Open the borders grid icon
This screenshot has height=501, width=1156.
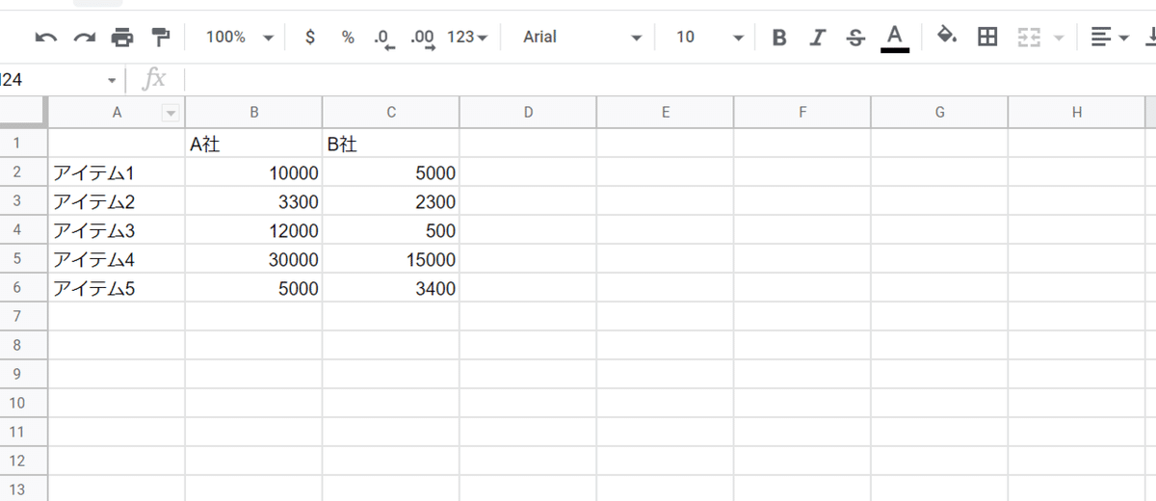pos(987,38)
